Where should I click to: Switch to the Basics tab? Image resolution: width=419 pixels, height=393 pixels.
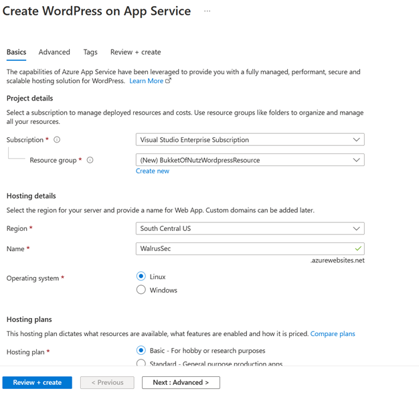pos(16,52)
